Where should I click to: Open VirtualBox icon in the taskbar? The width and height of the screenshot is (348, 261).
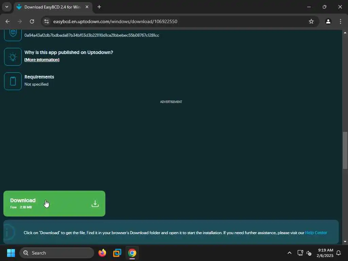pyautogui.click(x=117, y=253)
